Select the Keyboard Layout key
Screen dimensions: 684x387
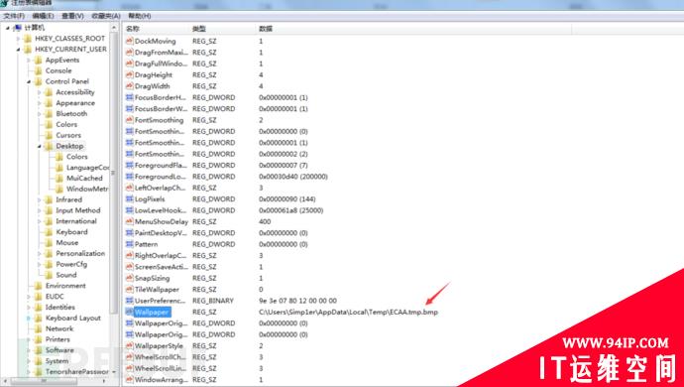(73, 318)
